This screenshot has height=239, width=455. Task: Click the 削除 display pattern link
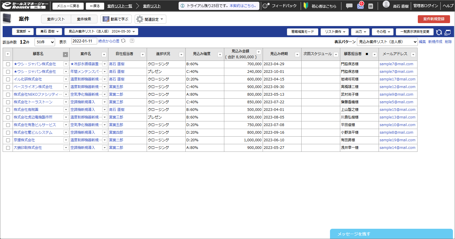[x=448, y=42]
